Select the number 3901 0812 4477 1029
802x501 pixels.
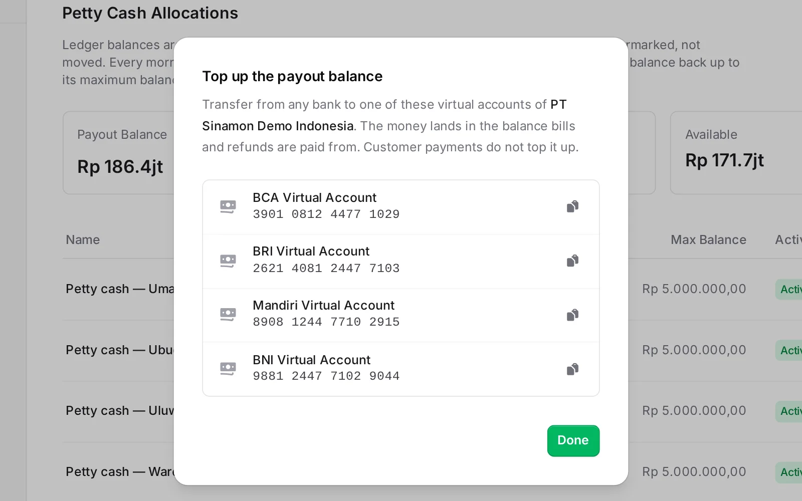coord(326,214)
